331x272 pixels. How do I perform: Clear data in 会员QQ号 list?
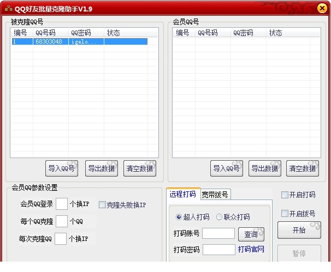[303, 168]
